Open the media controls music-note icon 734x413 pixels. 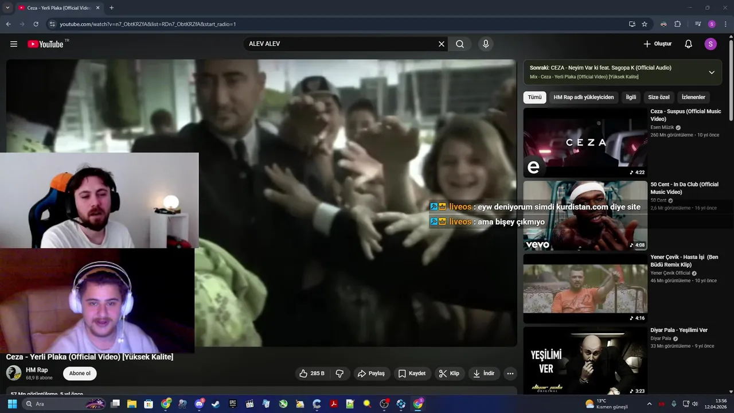698,24
